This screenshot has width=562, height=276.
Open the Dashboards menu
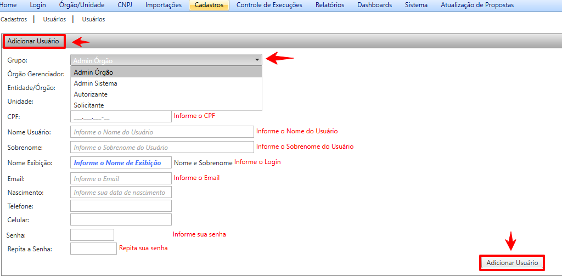click(374, 5)
